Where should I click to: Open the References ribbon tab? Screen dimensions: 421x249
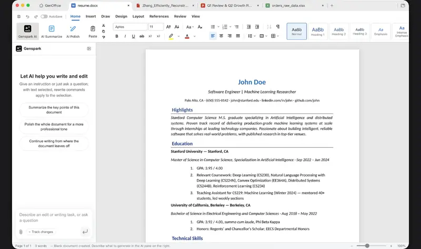click(x=159, y=16)
